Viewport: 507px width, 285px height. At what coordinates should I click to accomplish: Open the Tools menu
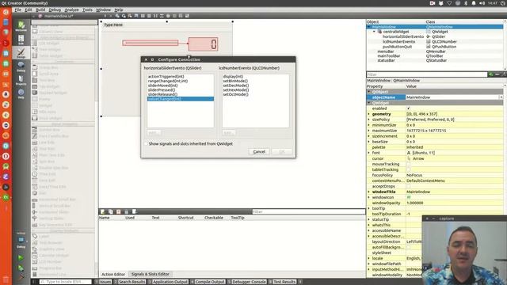click(x=87, y=9)
